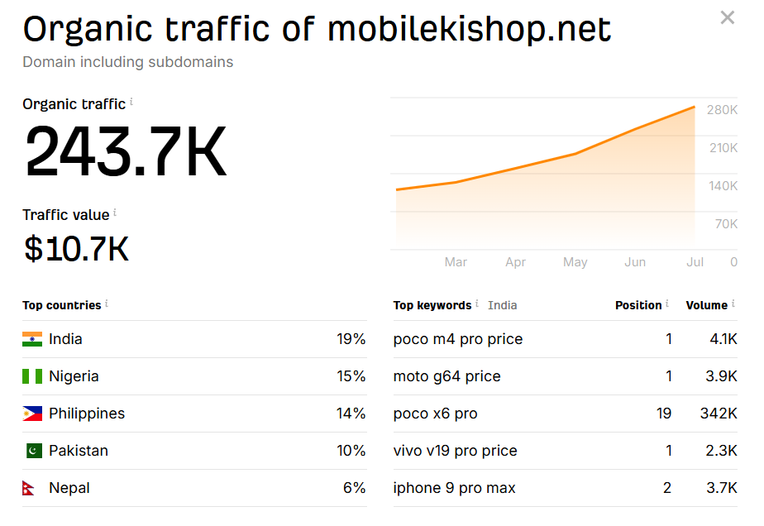The image size is (764, 526).
Task: Click the Nepal flag icon
Action: (x=29, y=487)
